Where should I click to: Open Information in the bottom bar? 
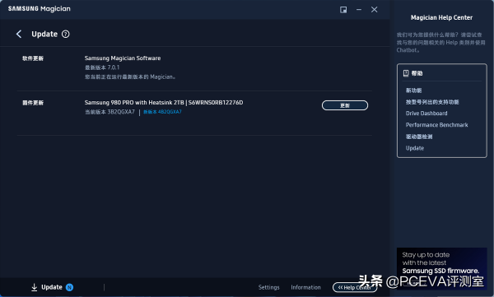click(x=305, y=287)
